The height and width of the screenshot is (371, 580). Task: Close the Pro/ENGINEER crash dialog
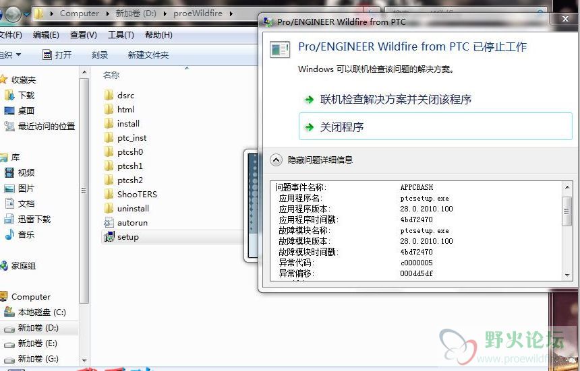click(566, 19)
